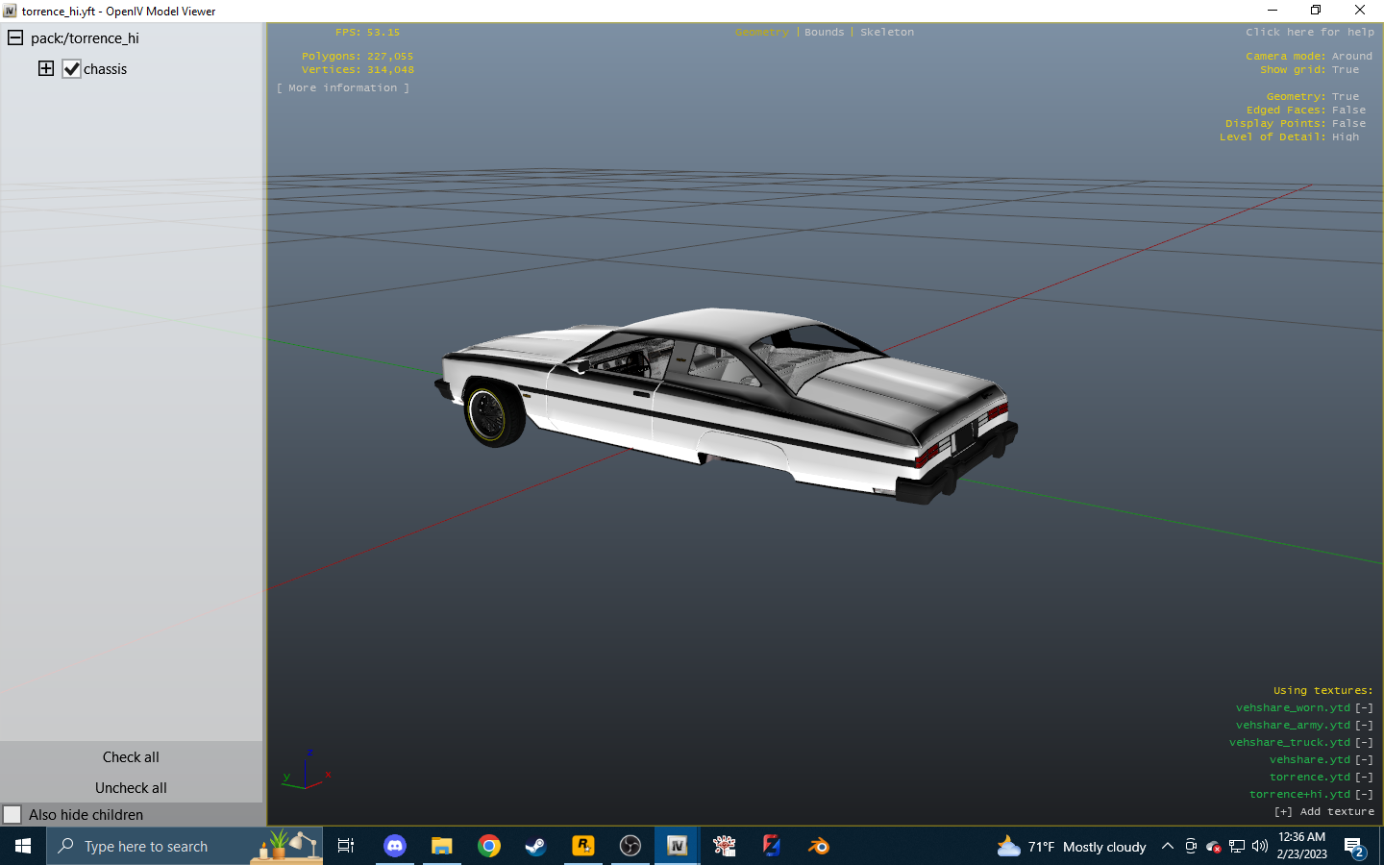Screen dimensions: 1384x865
Task: Open Steam from the taskbar
Action: coord(535,846)
